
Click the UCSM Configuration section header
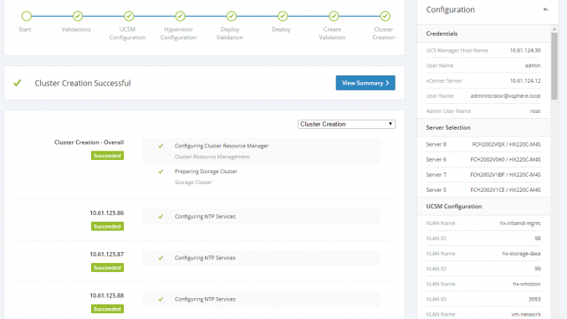tap(484, 207)
